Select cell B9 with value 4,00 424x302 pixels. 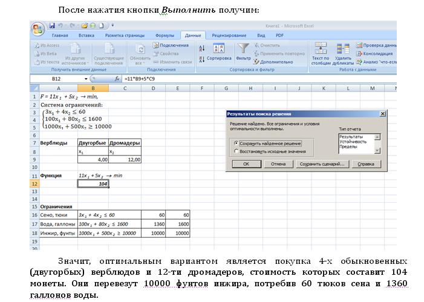93,160
